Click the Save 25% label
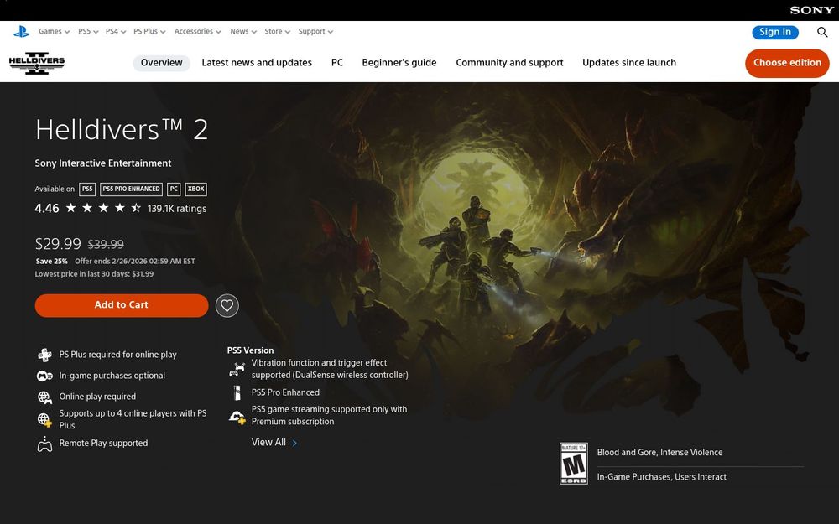 click(52, 262)
